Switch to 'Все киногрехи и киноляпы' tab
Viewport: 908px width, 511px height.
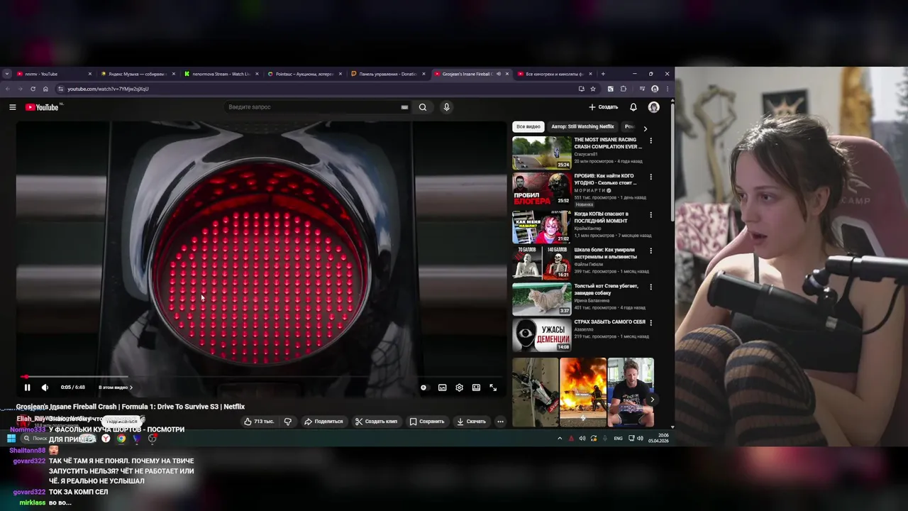555,74
